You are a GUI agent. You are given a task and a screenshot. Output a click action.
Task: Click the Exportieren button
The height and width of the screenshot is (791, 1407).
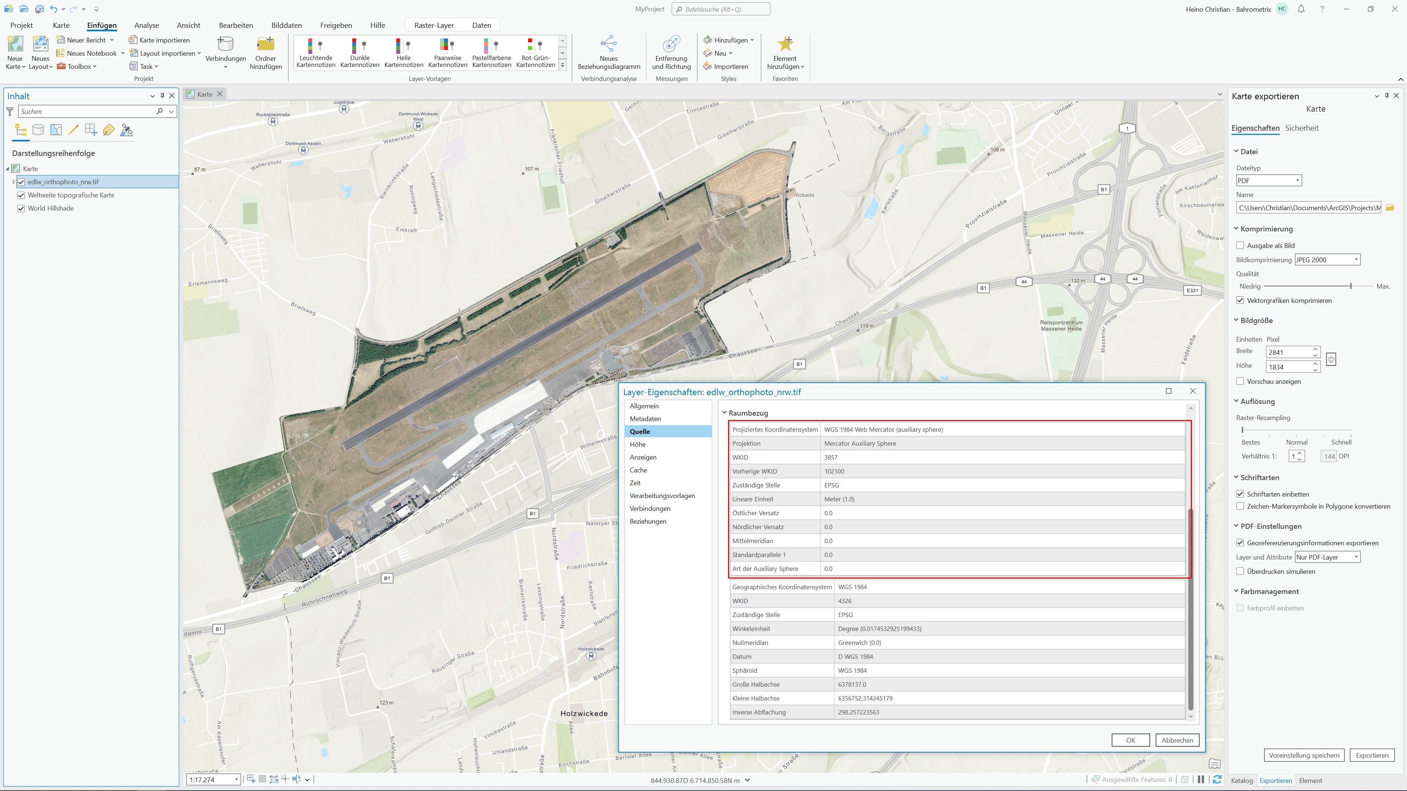coord(1371,755)
